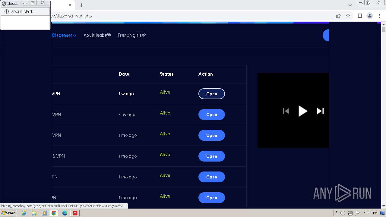
Task: Click the 10:59 PM clock
Action: (371, 213)
